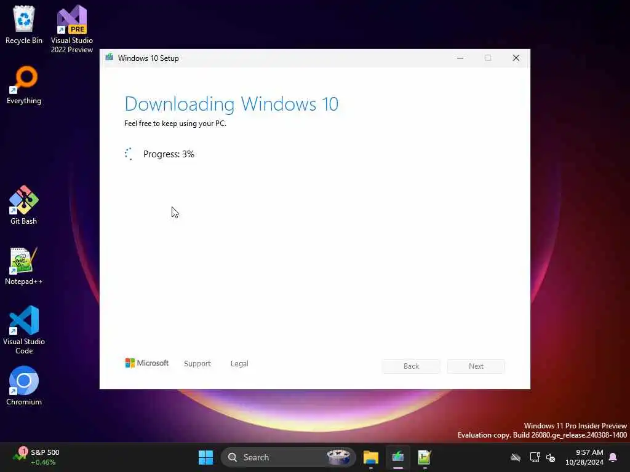
Task: Minimize the Windows 10 Setup window
Action: click(460, 58)
